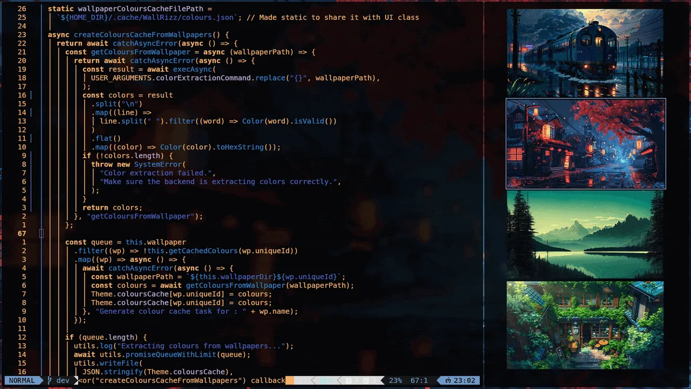Image resolution: width=691 pixels, height=389 pixels.
Task: Click the JSON.stringify(Theme.coloursCache) line
Action: tap(158, 372)
